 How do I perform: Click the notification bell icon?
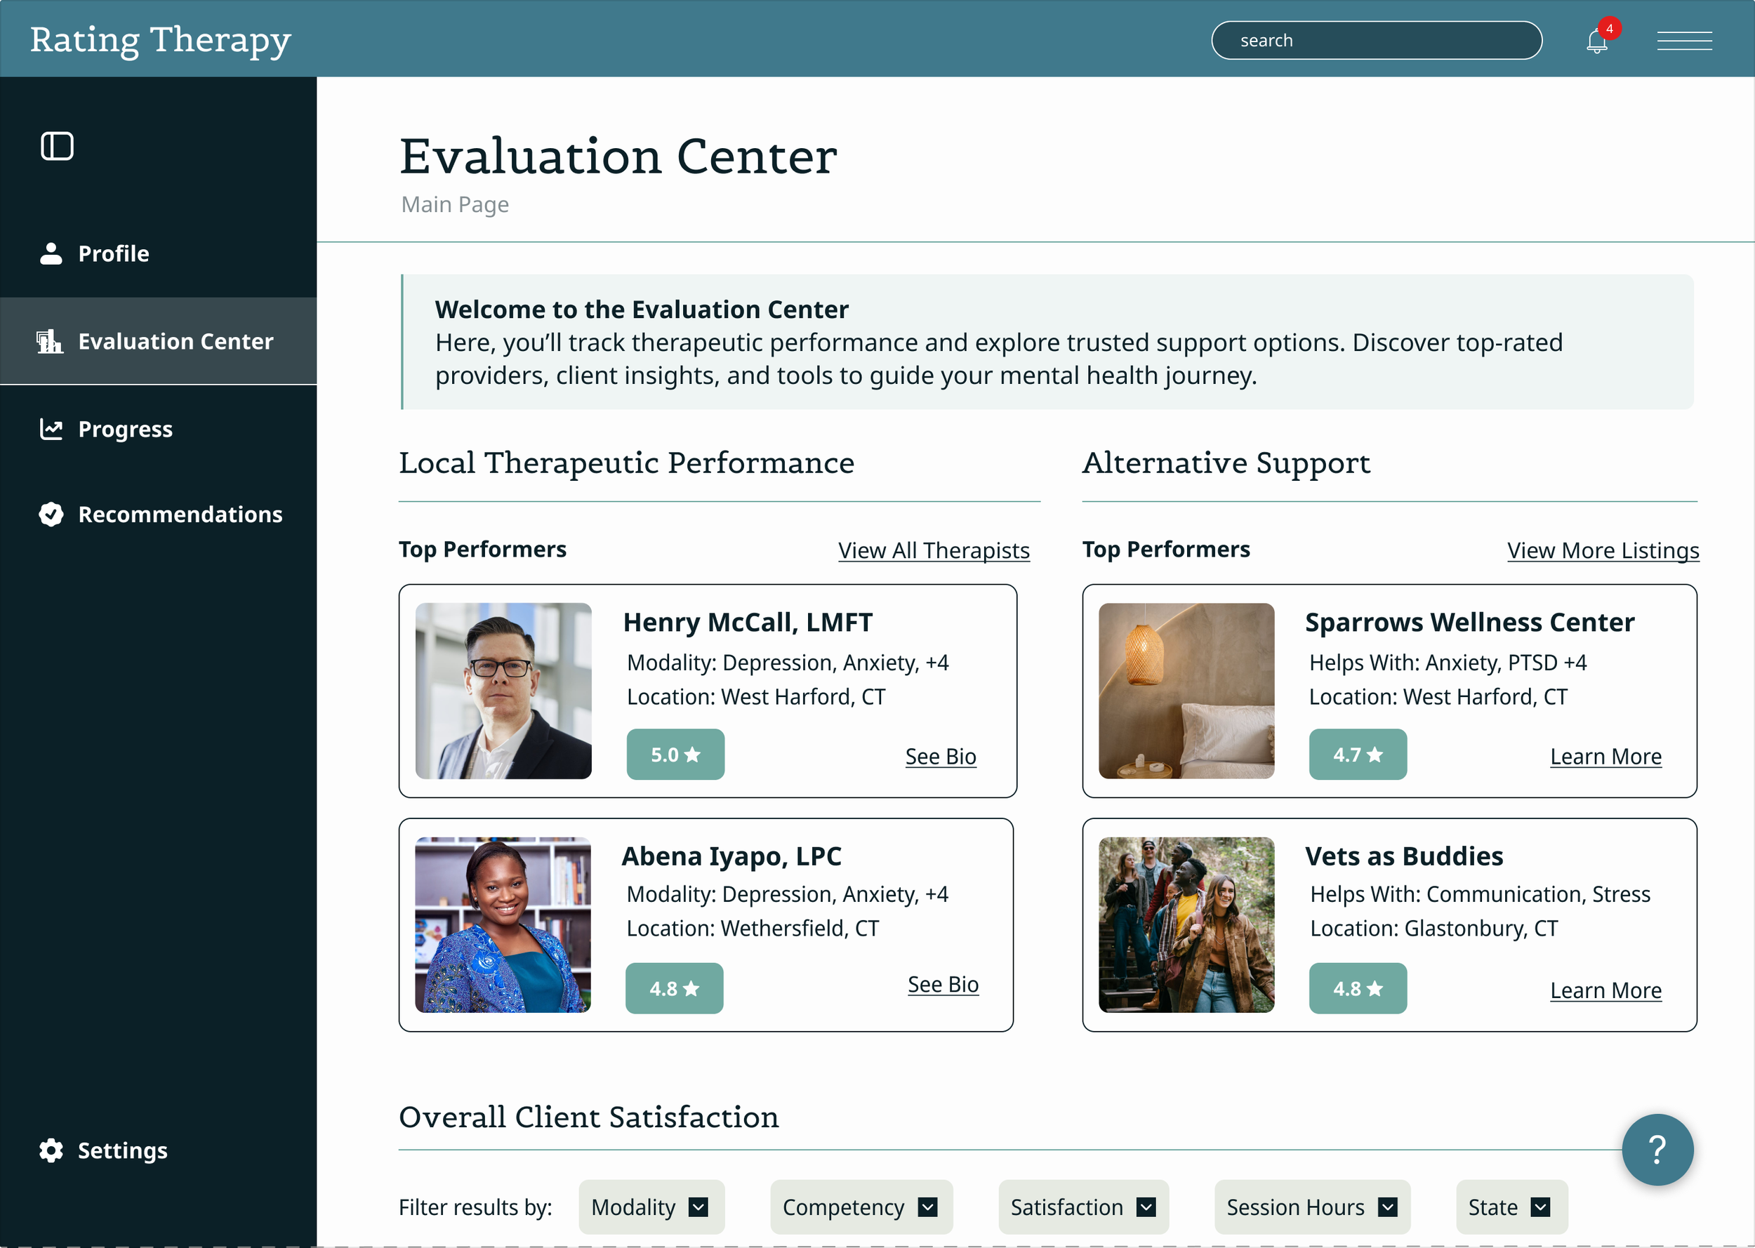(1596, 41)
